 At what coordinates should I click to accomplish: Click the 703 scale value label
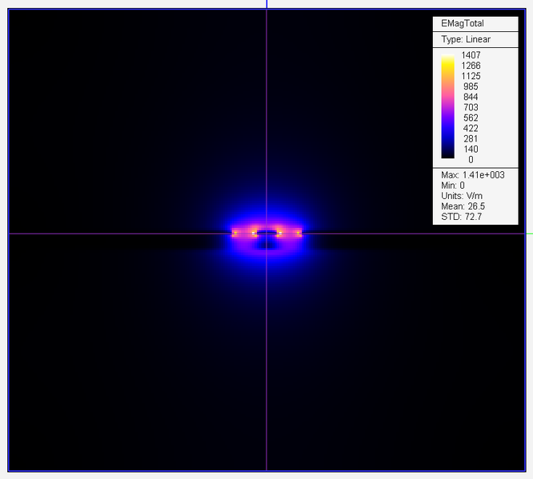coord(470,107)
